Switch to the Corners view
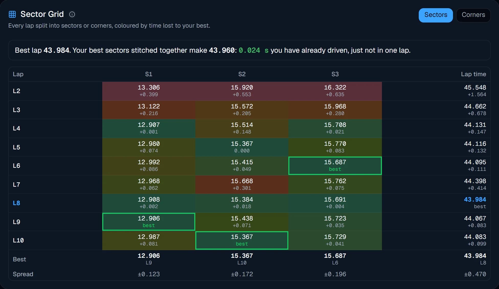Viewport: 499px width, 289px height. click(473, 15)
